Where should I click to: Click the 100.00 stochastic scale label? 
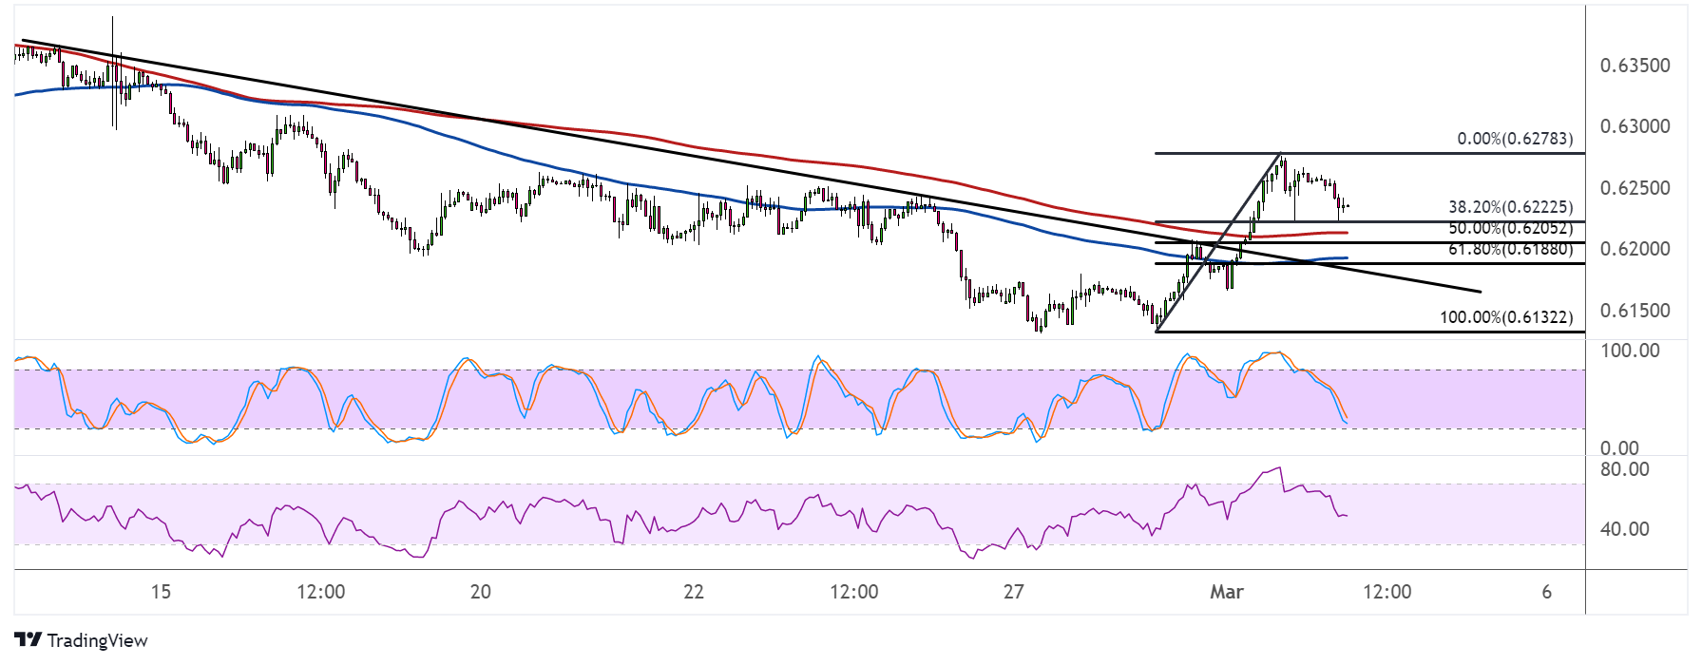click(1630, 351)
